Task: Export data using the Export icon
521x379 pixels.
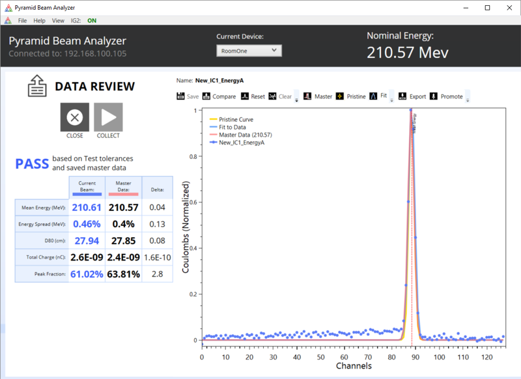Action: pos(402,96)
